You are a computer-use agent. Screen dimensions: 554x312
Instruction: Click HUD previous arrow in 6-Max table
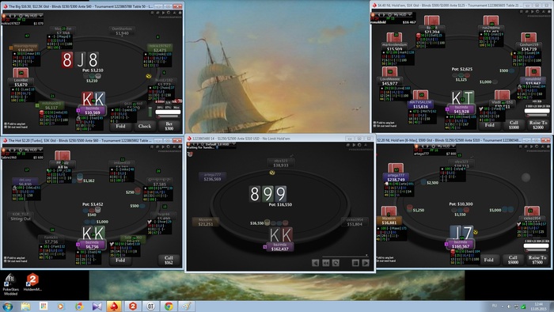coord(423,146)
